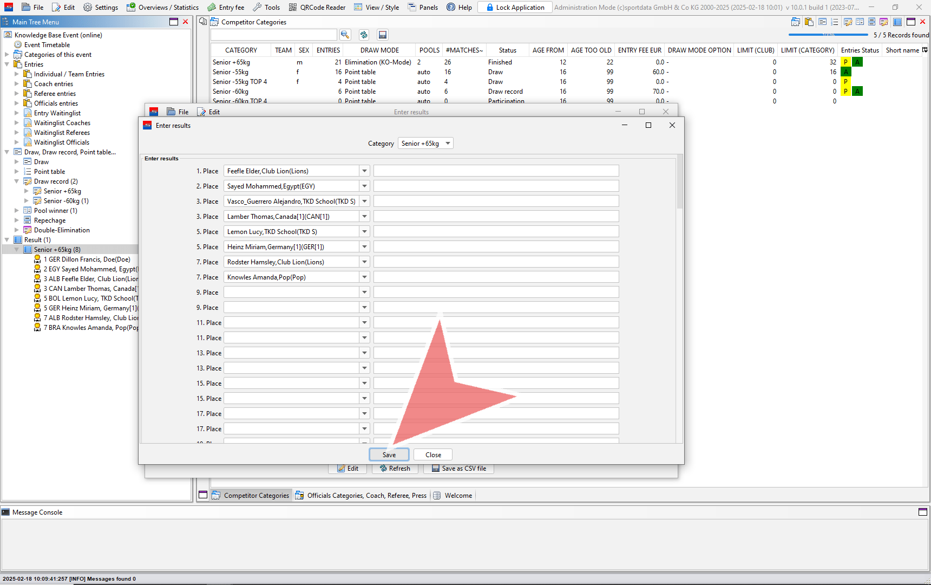
Task: Collapse the Draw record (2) tree node
Action: 17,181
